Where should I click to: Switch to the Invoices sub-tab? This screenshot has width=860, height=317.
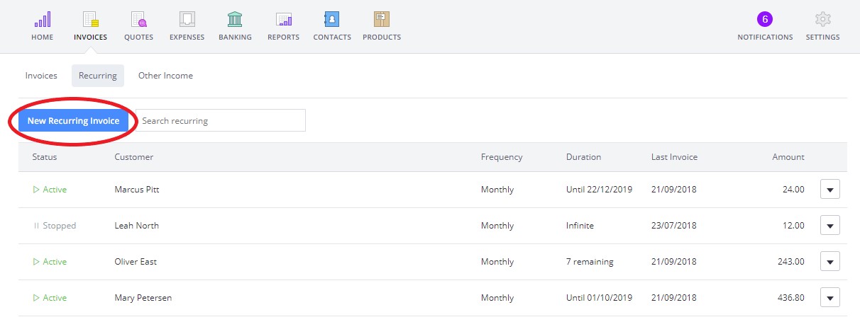tap(41, 76)
